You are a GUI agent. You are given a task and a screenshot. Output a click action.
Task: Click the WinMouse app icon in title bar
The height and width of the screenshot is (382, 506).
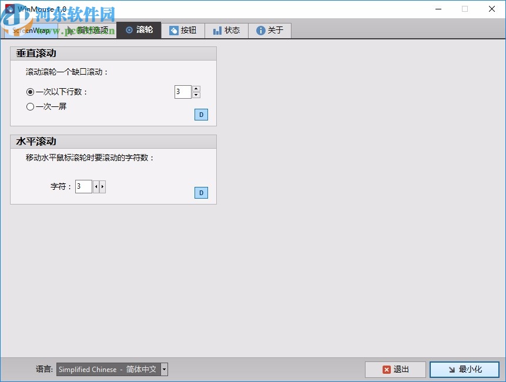[9, 9]
